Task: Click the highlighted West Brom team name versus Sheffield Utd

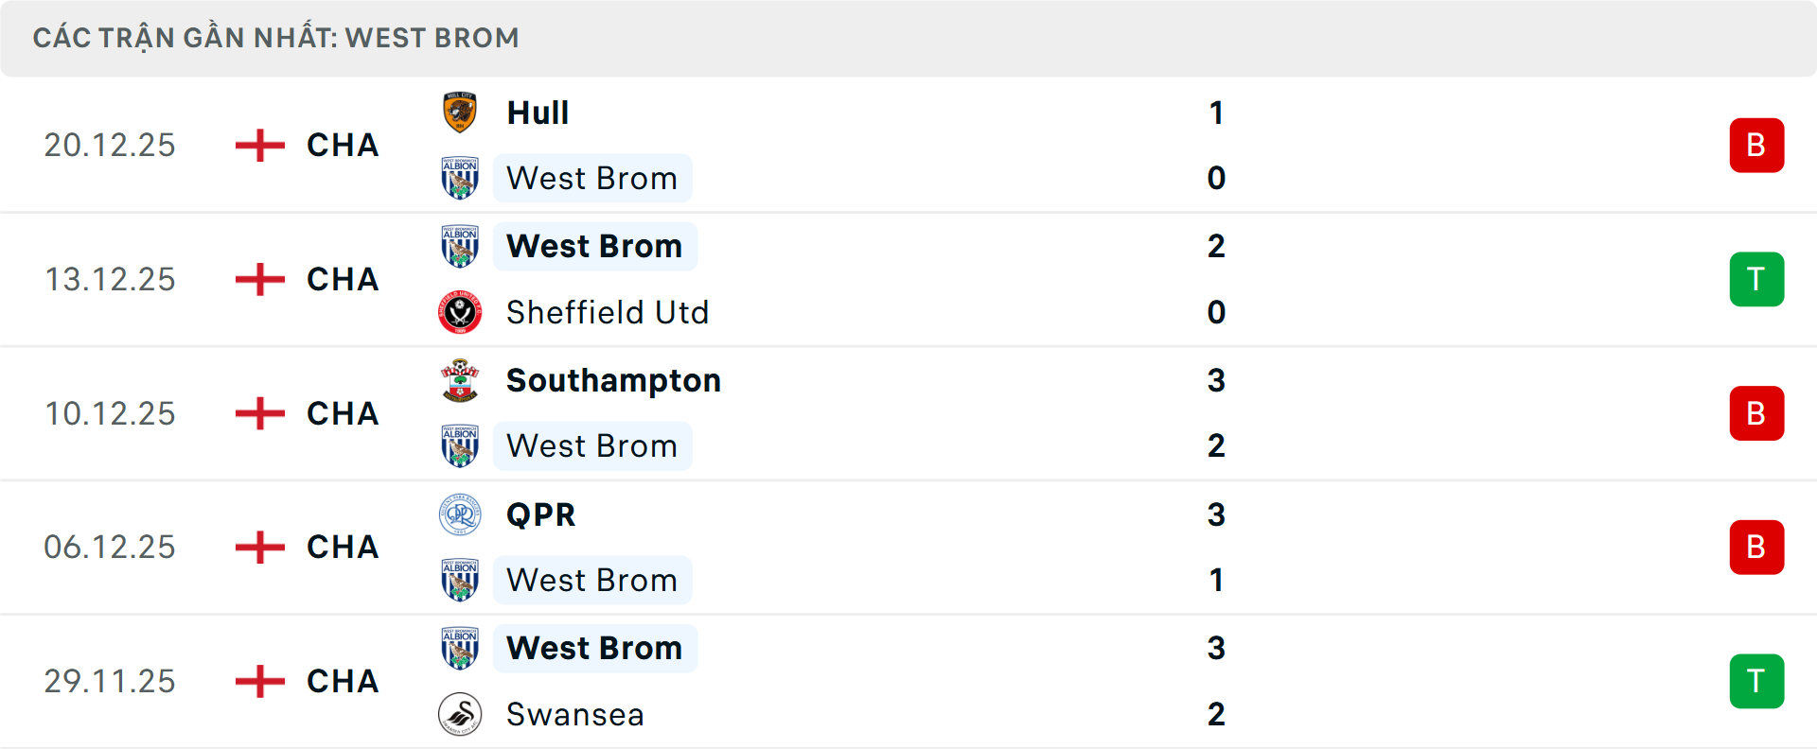Action: click(594, 246)
